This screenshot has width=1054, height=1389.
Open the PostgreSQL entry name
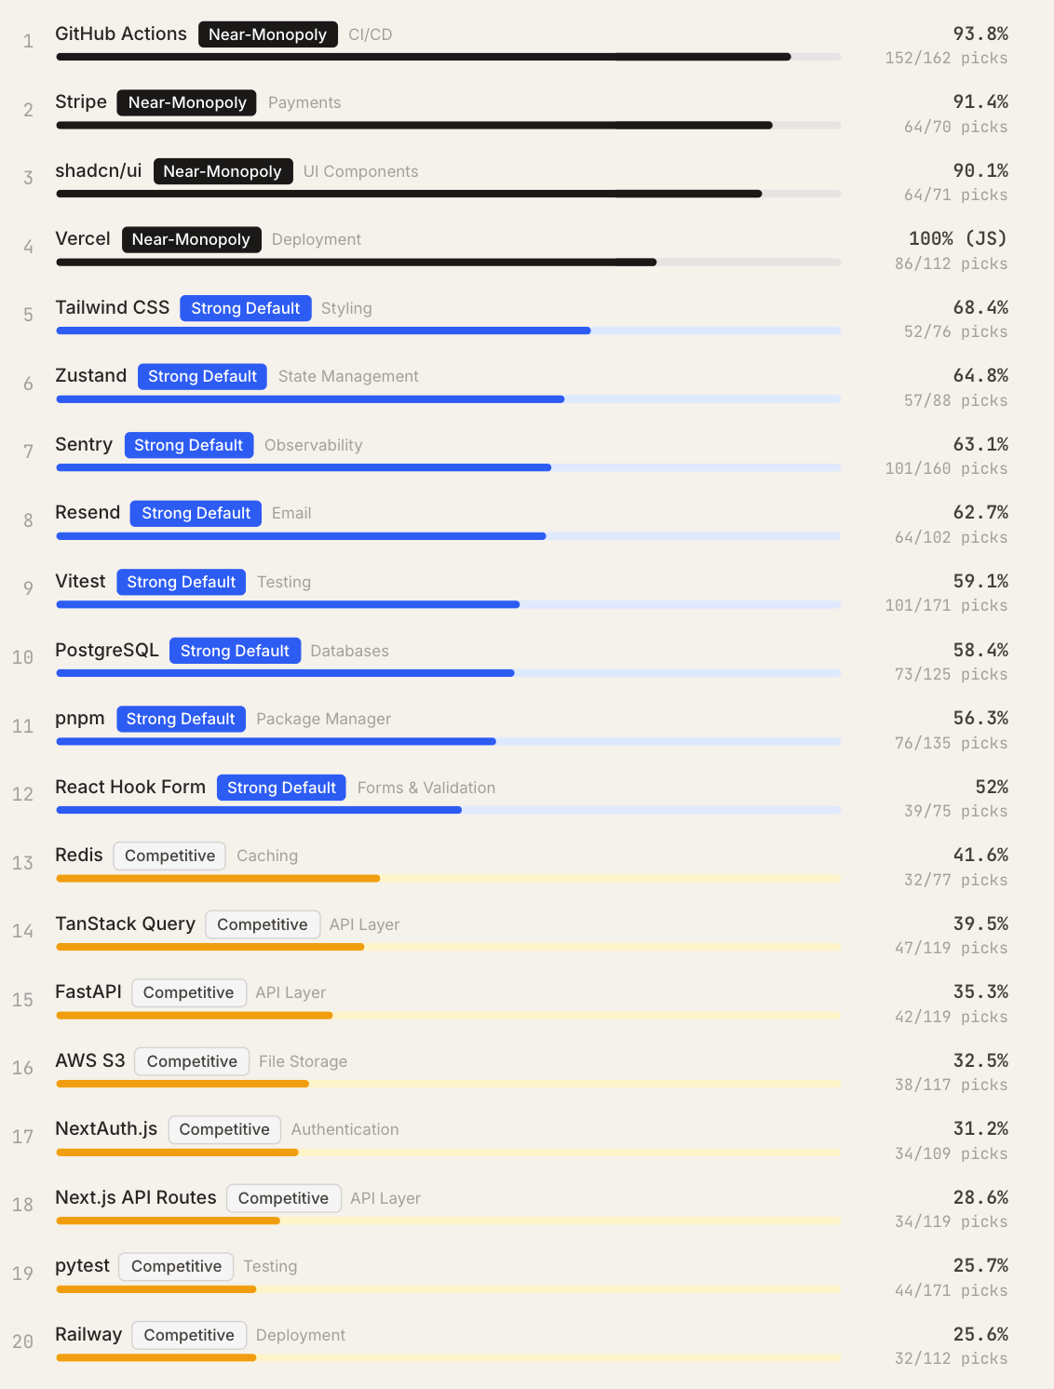click(107, 651)
